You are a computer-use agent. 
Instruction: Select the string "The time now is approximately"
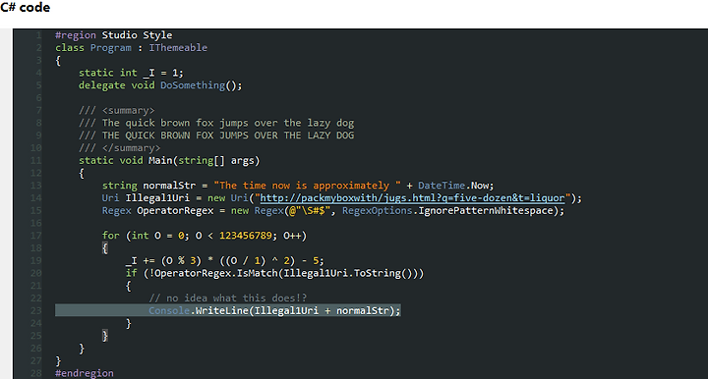[x=307, y=186]
